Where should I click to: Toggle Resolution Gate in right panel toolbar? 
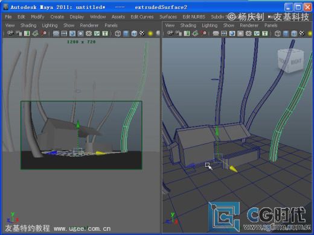click(x=232, y=33)
